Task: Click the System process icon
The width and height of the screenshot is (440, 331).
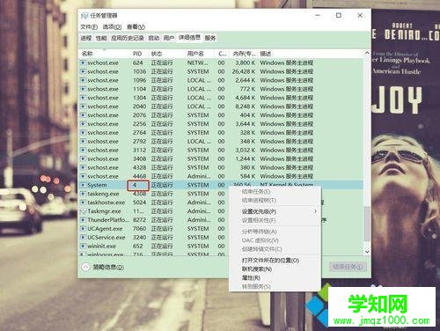Action: (84, 185)
